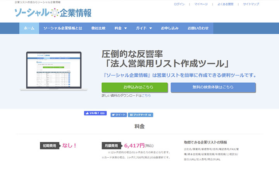Open お申し込み menu item
279x174 pixels.
[170, 28]
